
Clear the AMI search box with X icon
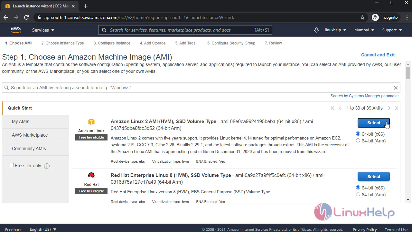pos(396,88)
